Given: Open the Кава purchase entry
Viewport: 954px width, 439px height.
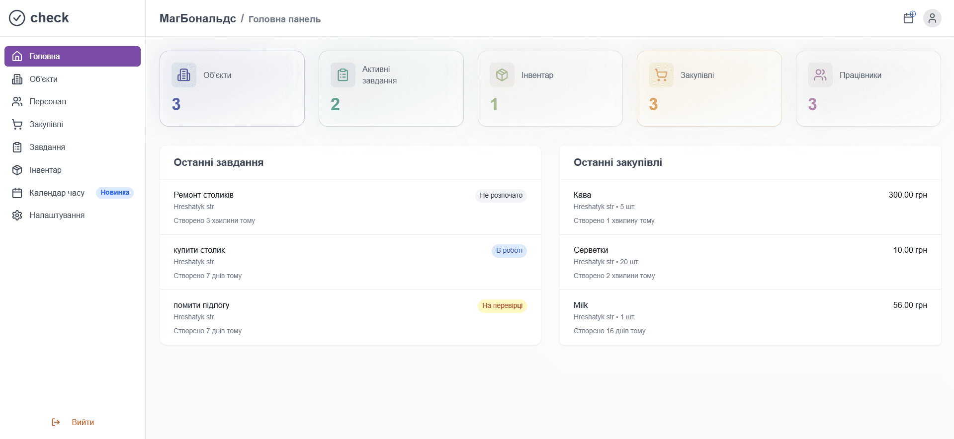Looking at the screenshot, I should 750,207.
